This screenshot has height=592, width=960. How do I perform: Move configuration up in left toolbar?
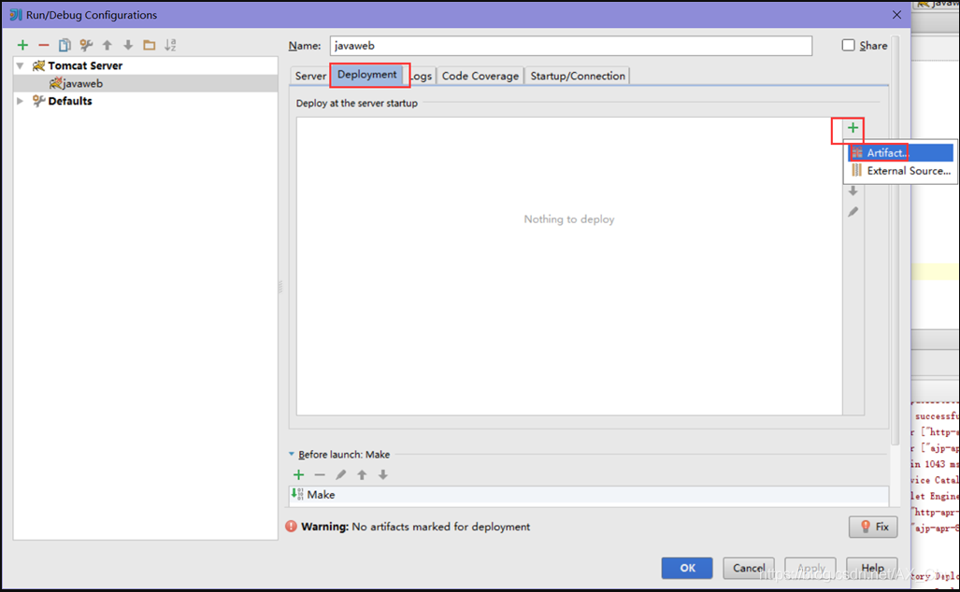coord(107,45)
